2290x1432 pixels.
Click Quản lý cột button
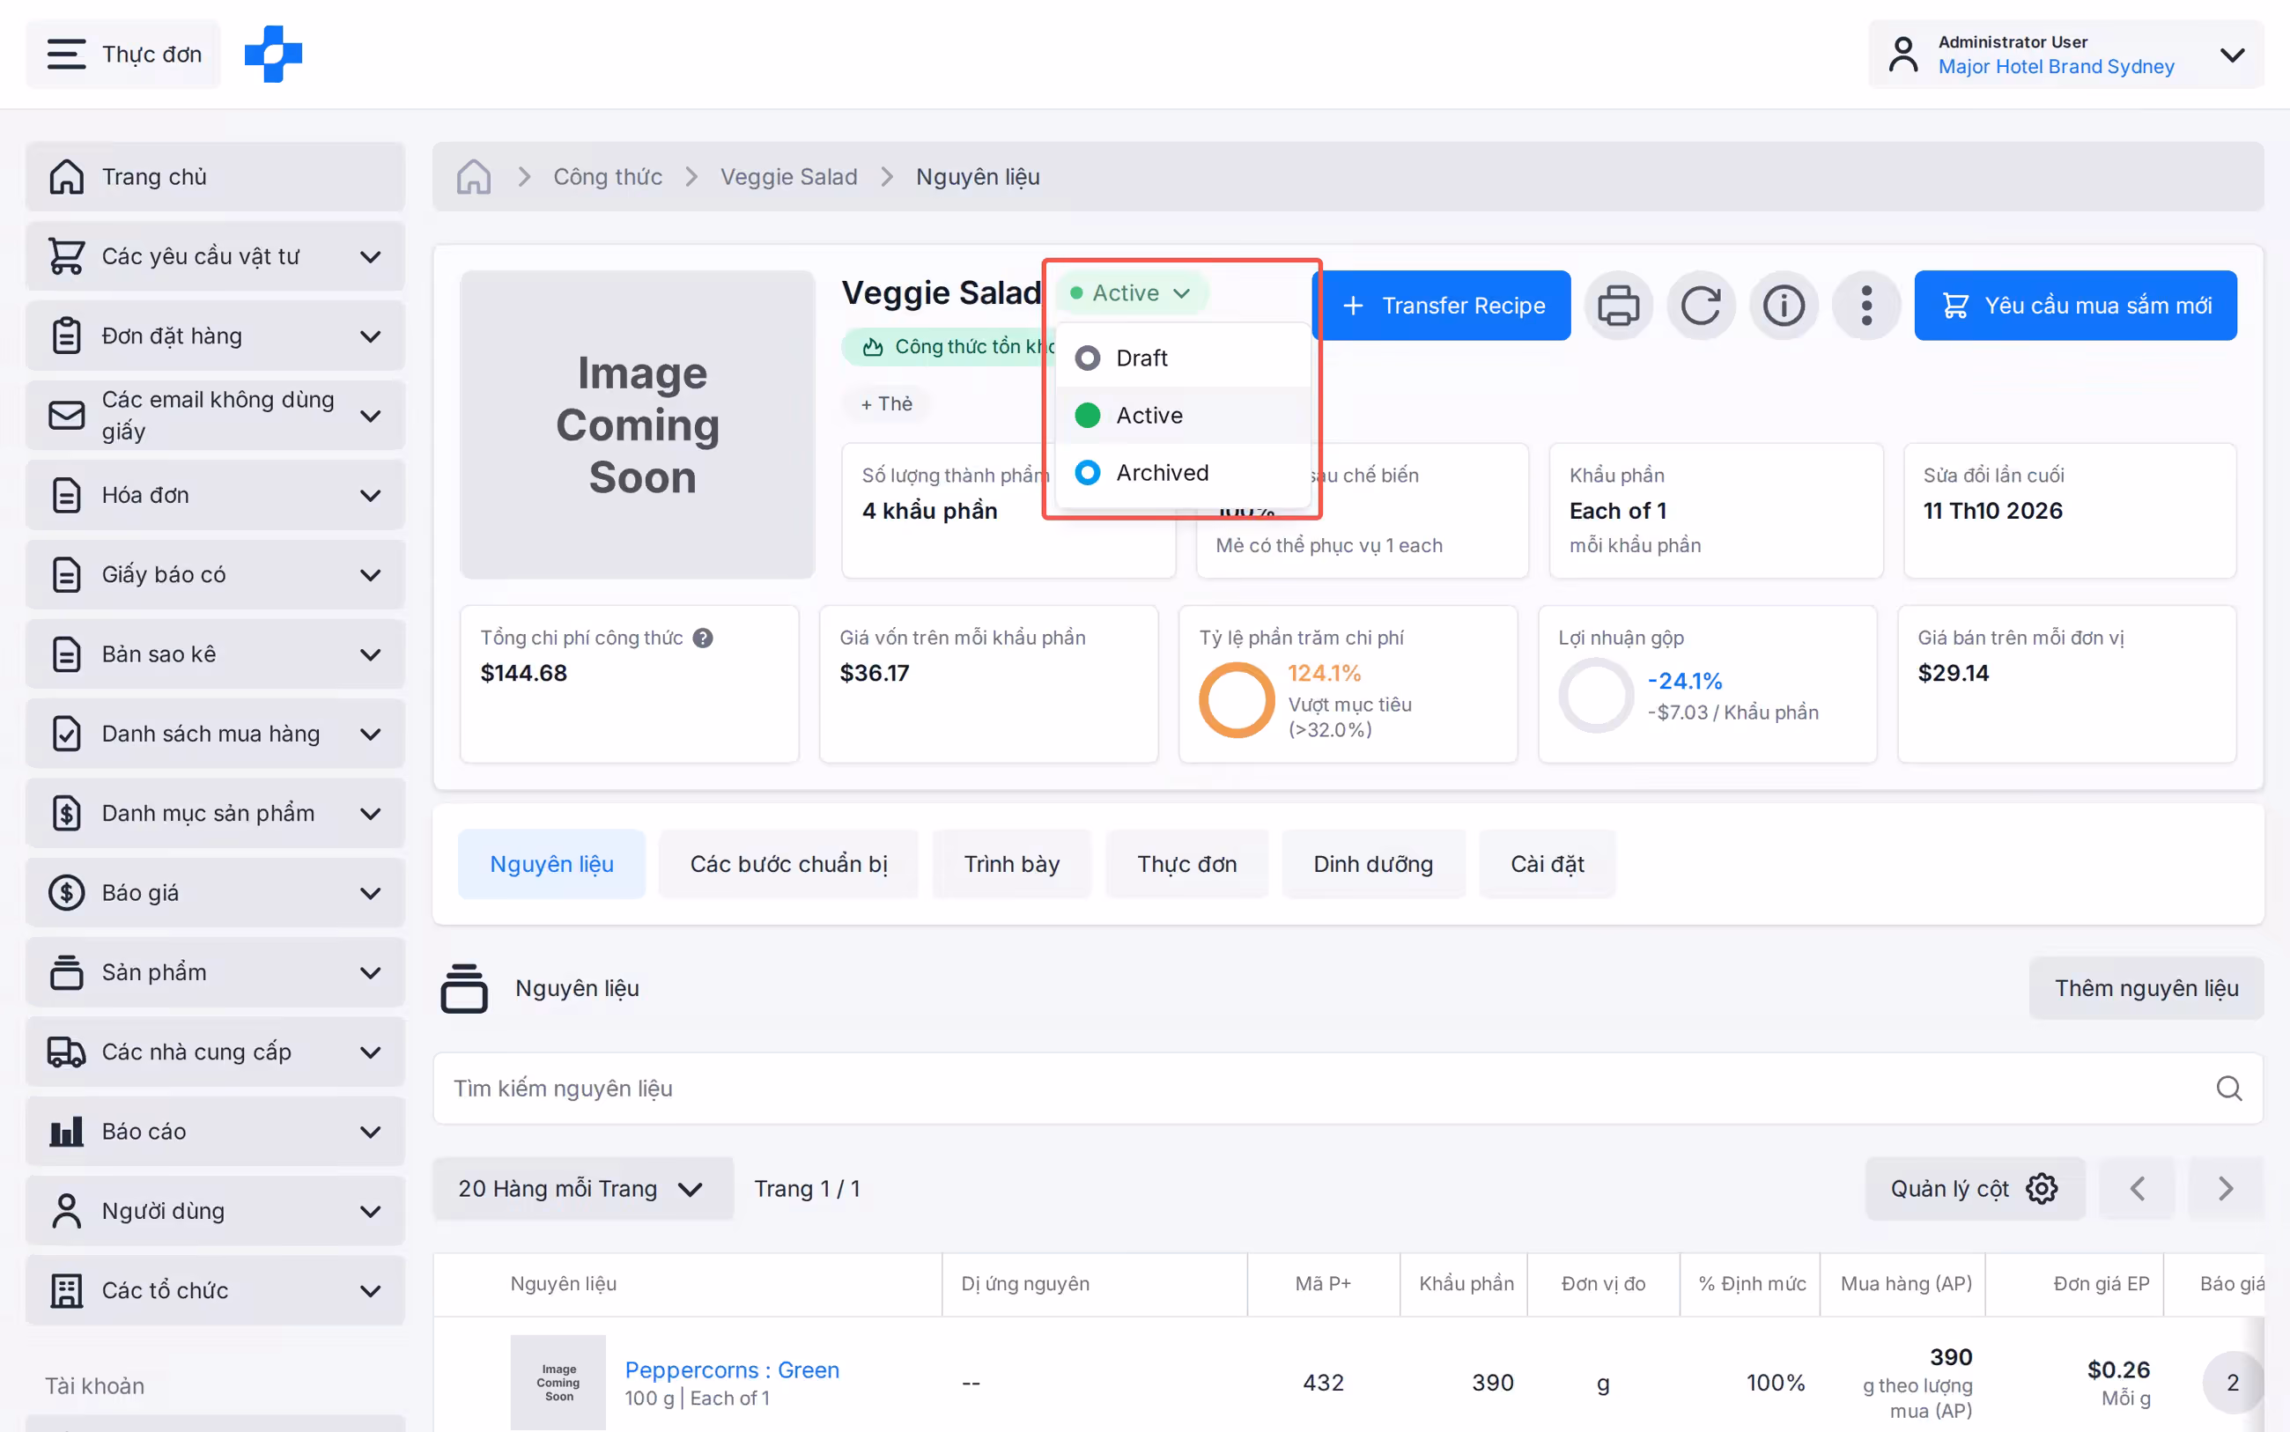(1975, 1189)
